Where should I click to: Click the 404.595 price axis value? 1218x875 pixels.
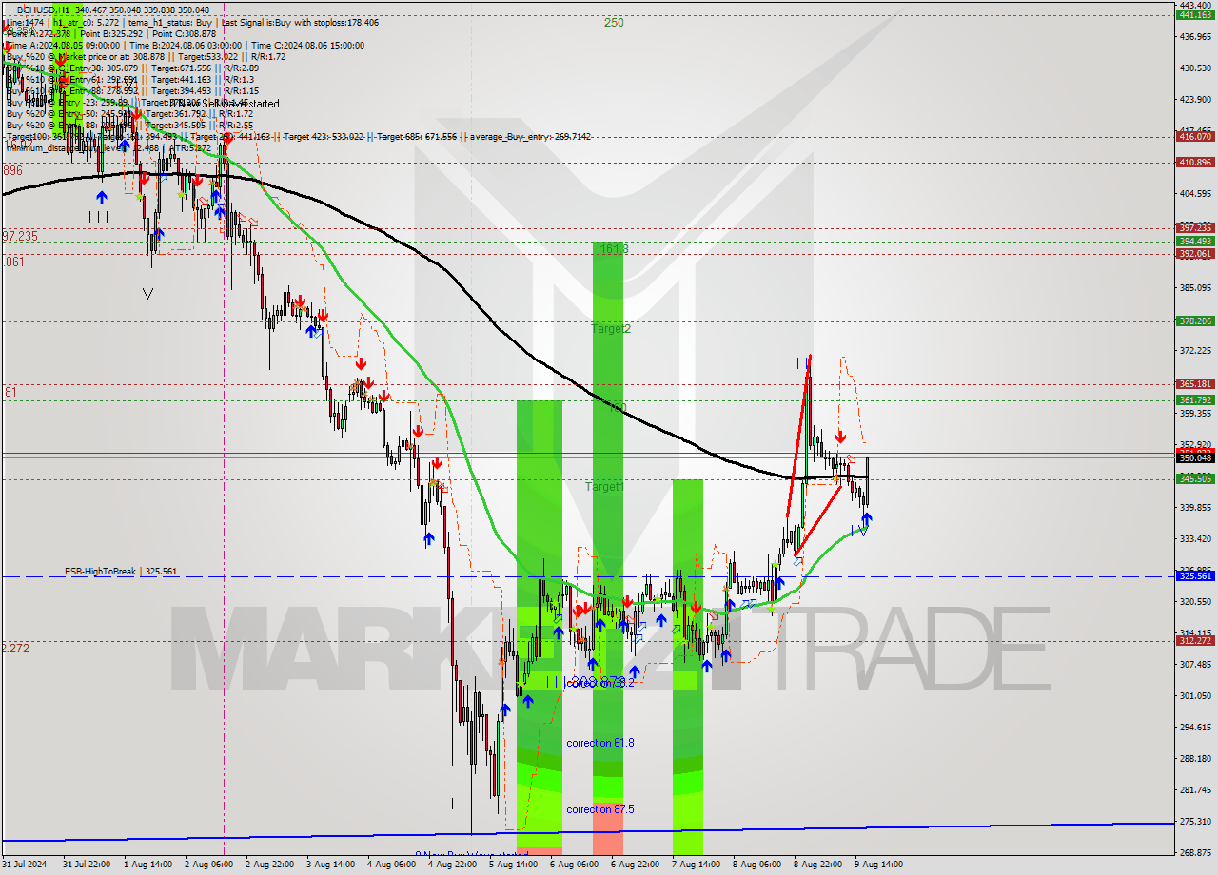(x=1195, y=193)
